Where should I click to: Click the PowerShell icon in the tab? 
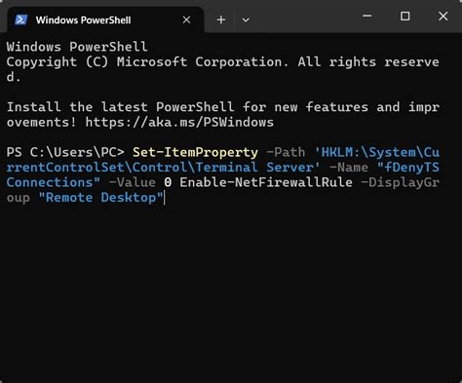[21, 20]
